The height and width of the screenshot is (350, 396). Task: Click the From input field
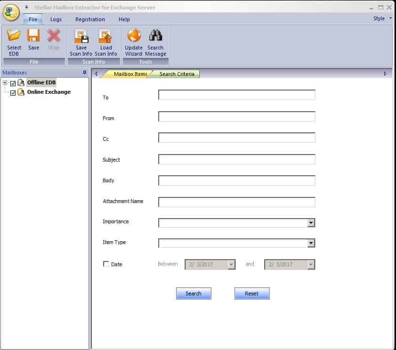click(x=237, y=116)
